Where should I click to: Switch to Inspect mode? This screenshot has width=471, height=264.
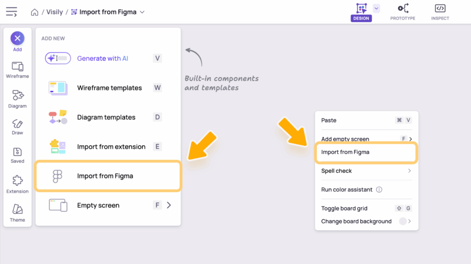pyautogui.click(x=440, y=12)
